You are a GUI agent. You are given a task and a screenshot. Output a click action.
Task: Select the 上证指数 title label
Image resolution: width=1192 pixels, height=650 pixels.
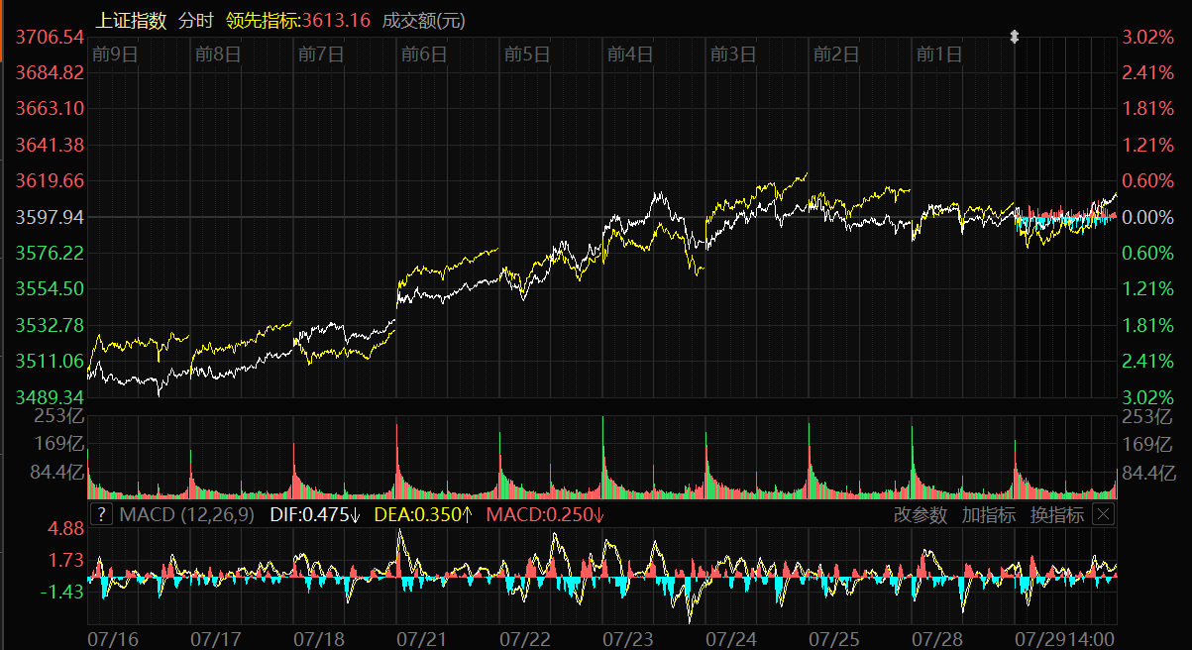(x=131, y=20)
